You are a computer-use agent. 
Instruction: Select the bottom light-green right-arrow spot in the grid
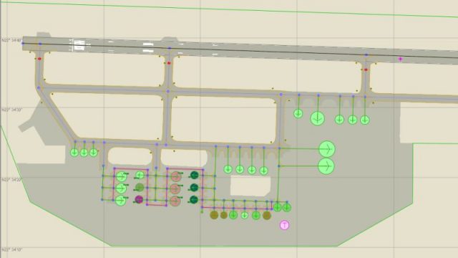120,201
